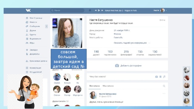
Task: Open the Настя account dropdown arrow
Action: point(166,11)
